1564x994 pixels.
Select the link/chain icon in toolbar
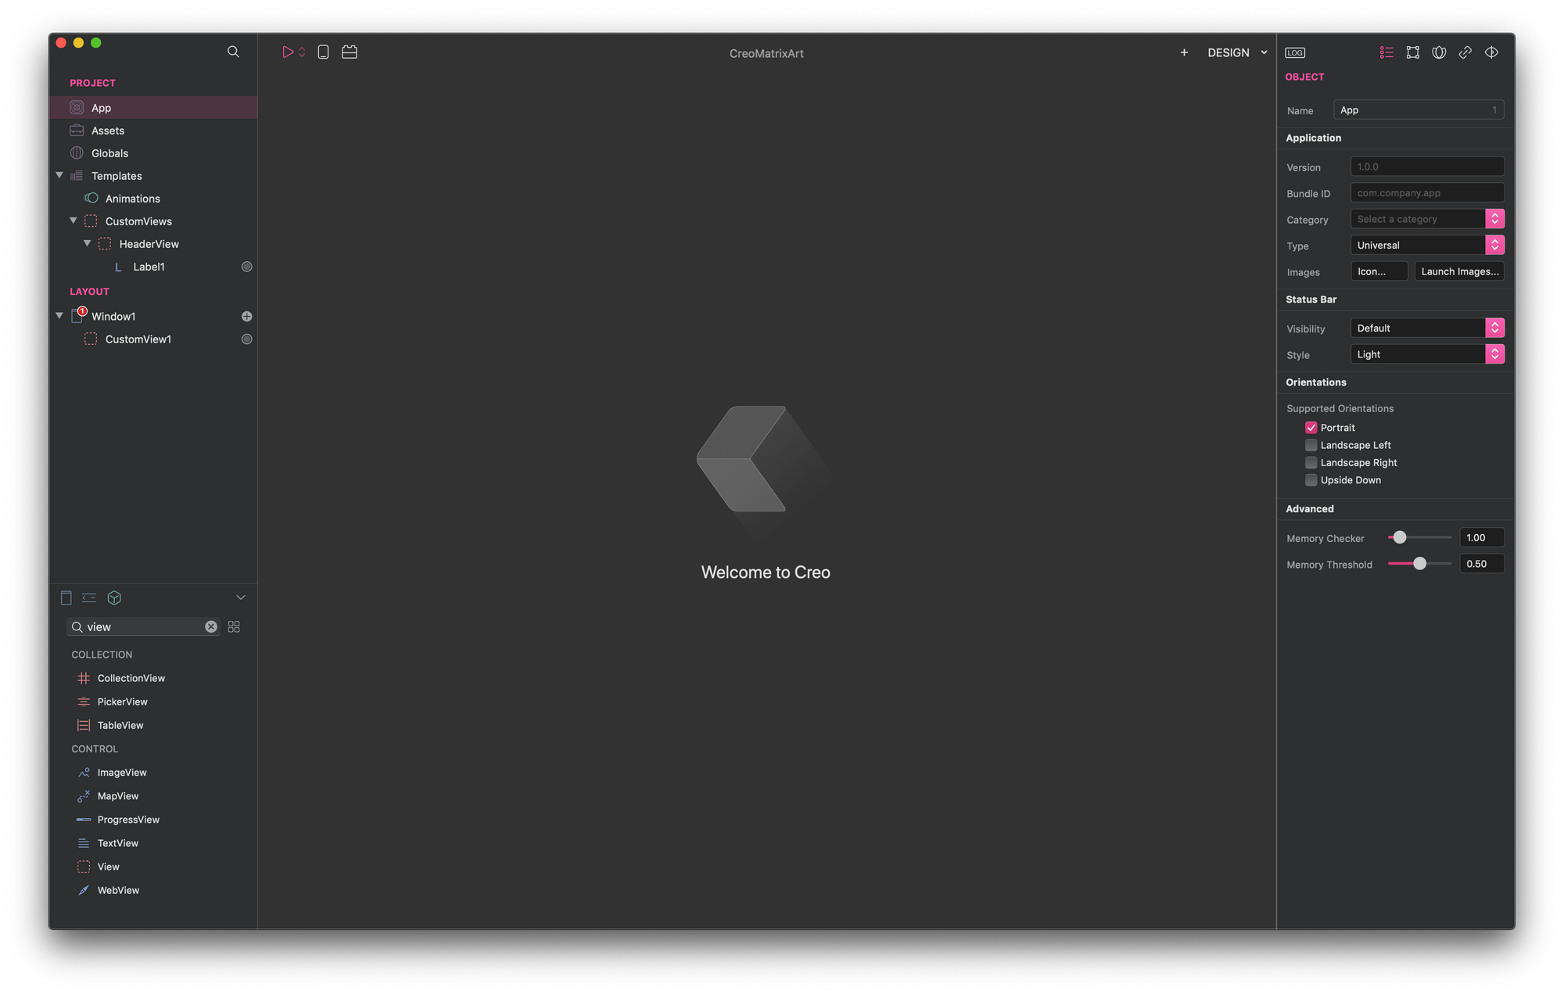1466,52
